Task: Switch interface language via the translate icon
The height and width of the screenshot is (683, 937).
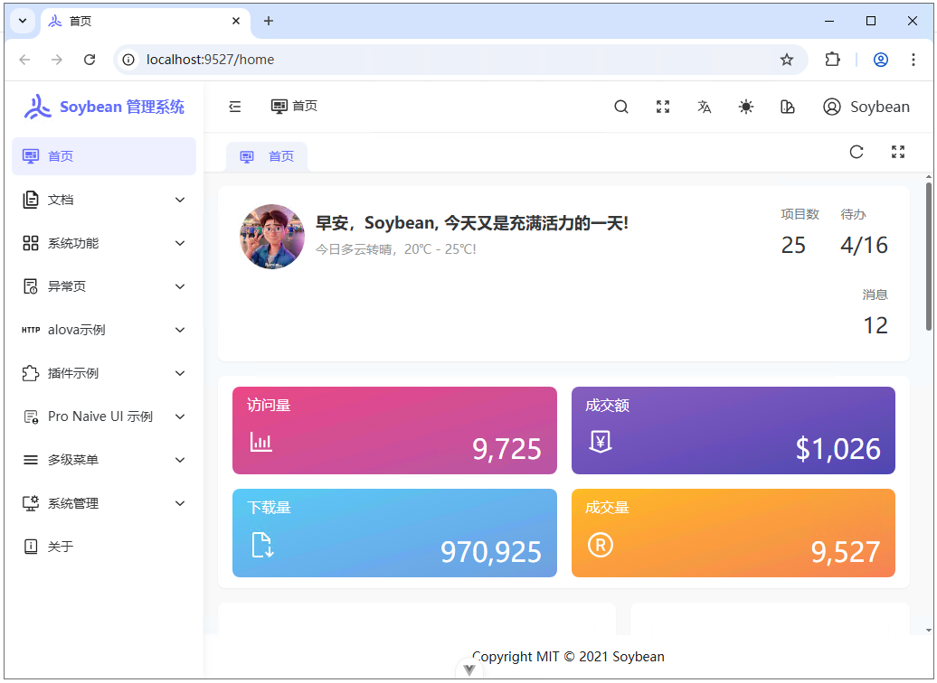Action: coord(705,107)
